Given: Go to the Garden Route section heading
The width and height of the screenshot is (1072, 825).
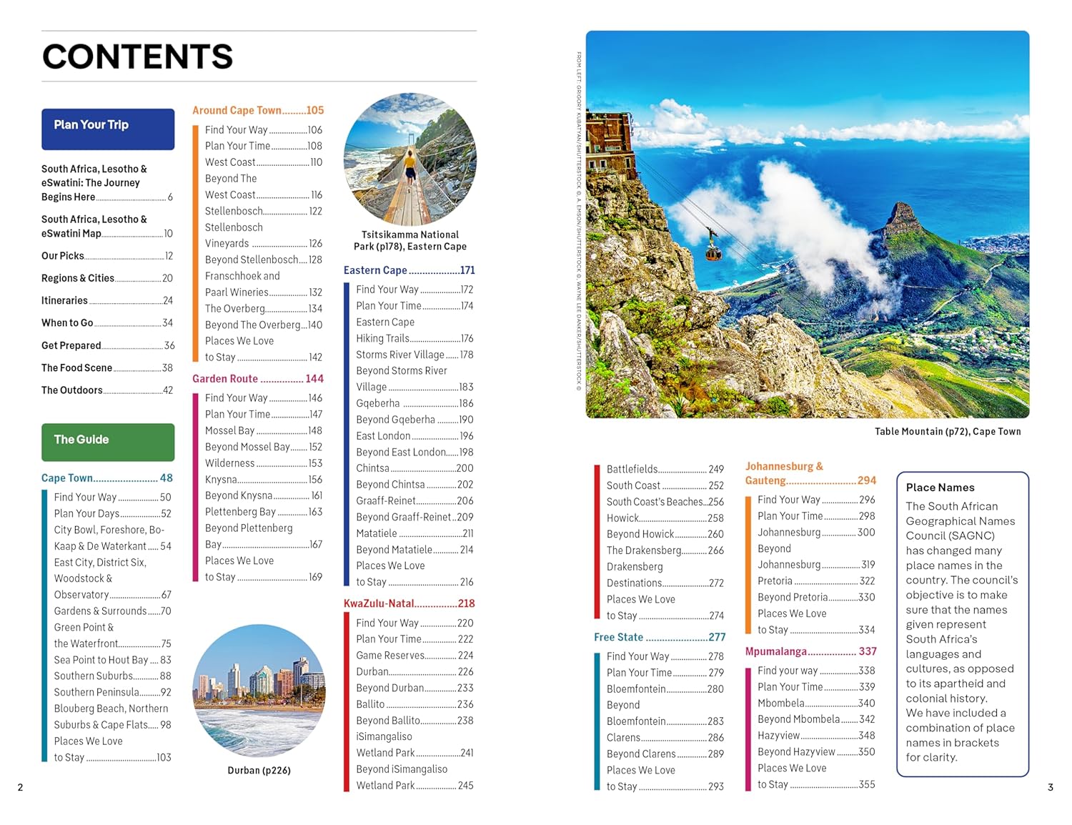Looking at the screenshot, I should point(257,379).
